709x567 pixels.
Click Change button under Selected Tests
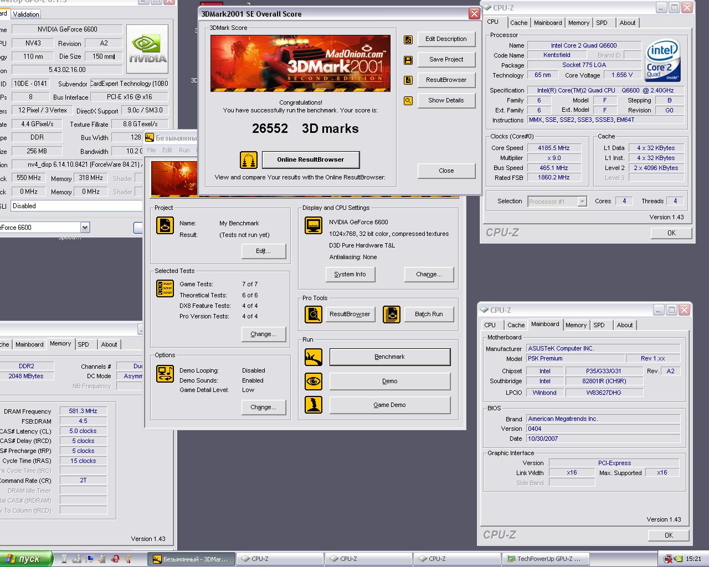point(264,334)
